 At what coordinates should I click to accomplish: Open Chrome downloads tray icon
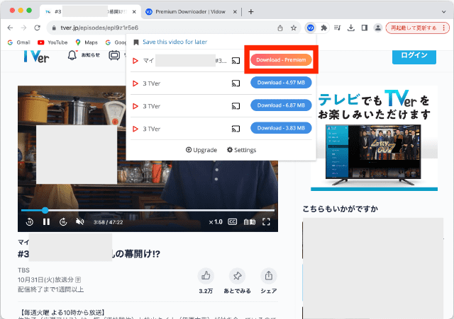(351, 28)
